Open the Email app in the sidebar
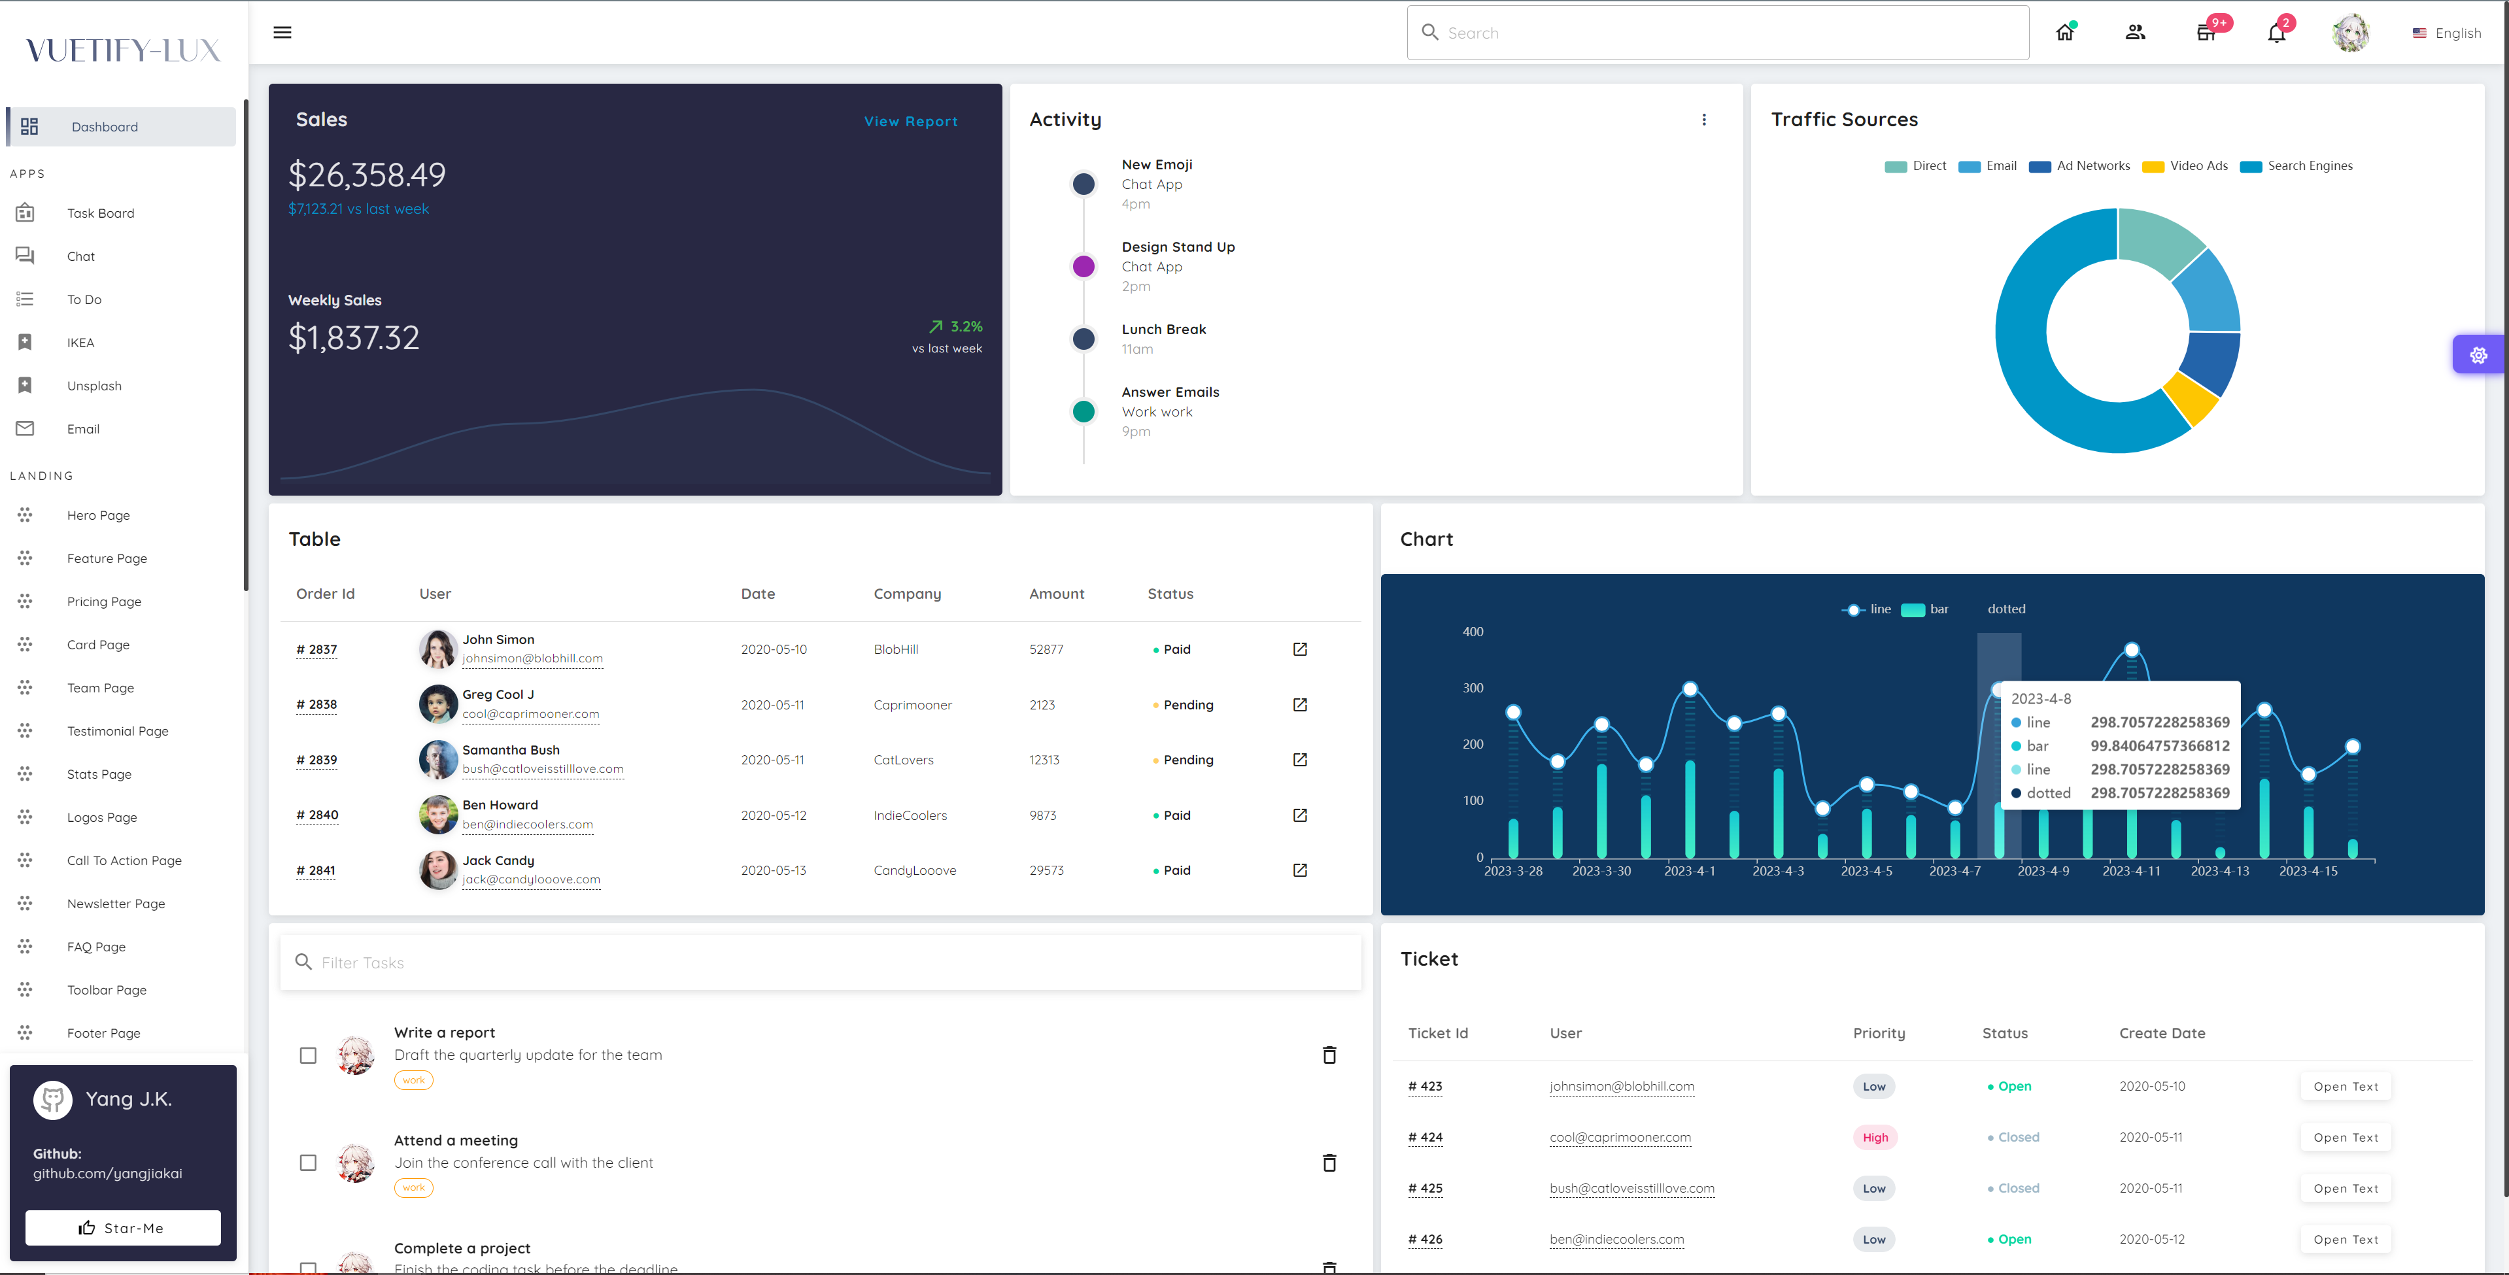 pyautogui.click(x=83, y=428)
